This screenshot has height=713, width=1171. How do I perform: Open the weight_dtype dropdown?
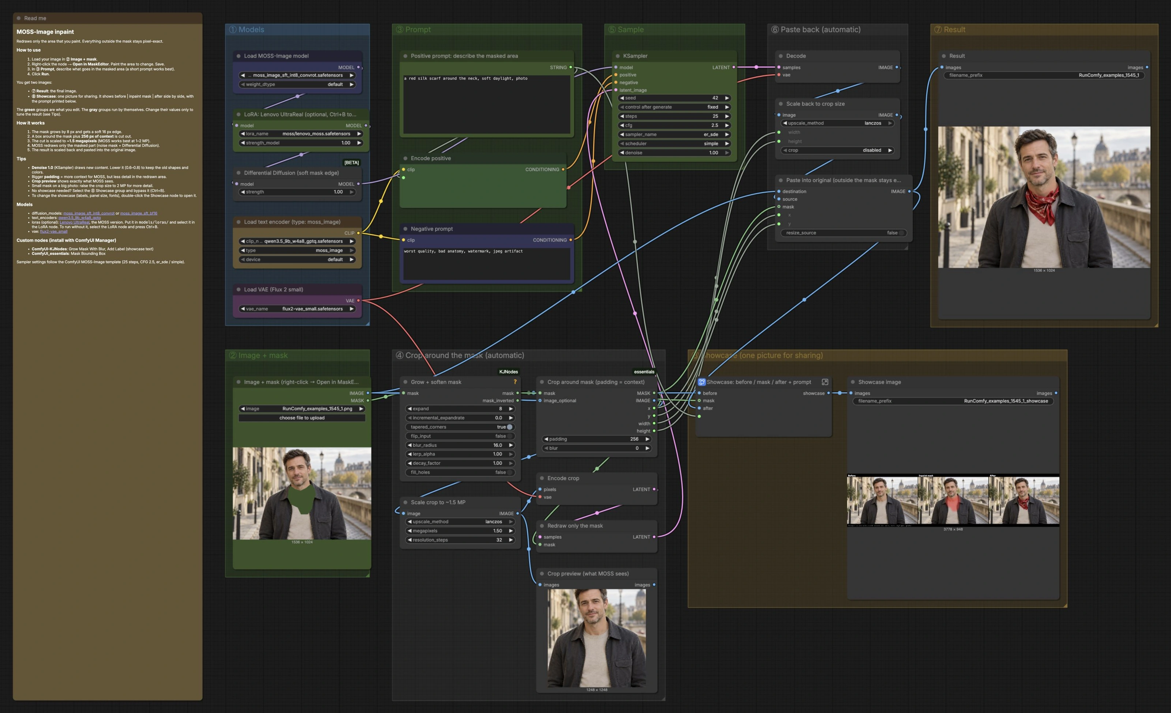297,84
